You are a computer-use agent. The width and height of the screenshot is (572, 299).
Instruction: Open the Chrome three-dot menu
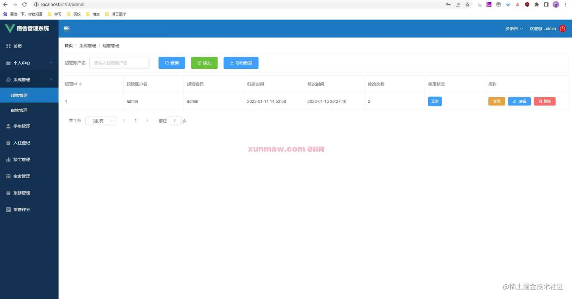pos(566,5)
